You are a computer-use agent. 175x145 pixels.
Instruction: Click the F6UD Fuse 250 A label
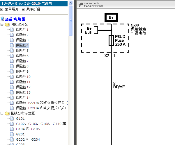pos(120,40)
